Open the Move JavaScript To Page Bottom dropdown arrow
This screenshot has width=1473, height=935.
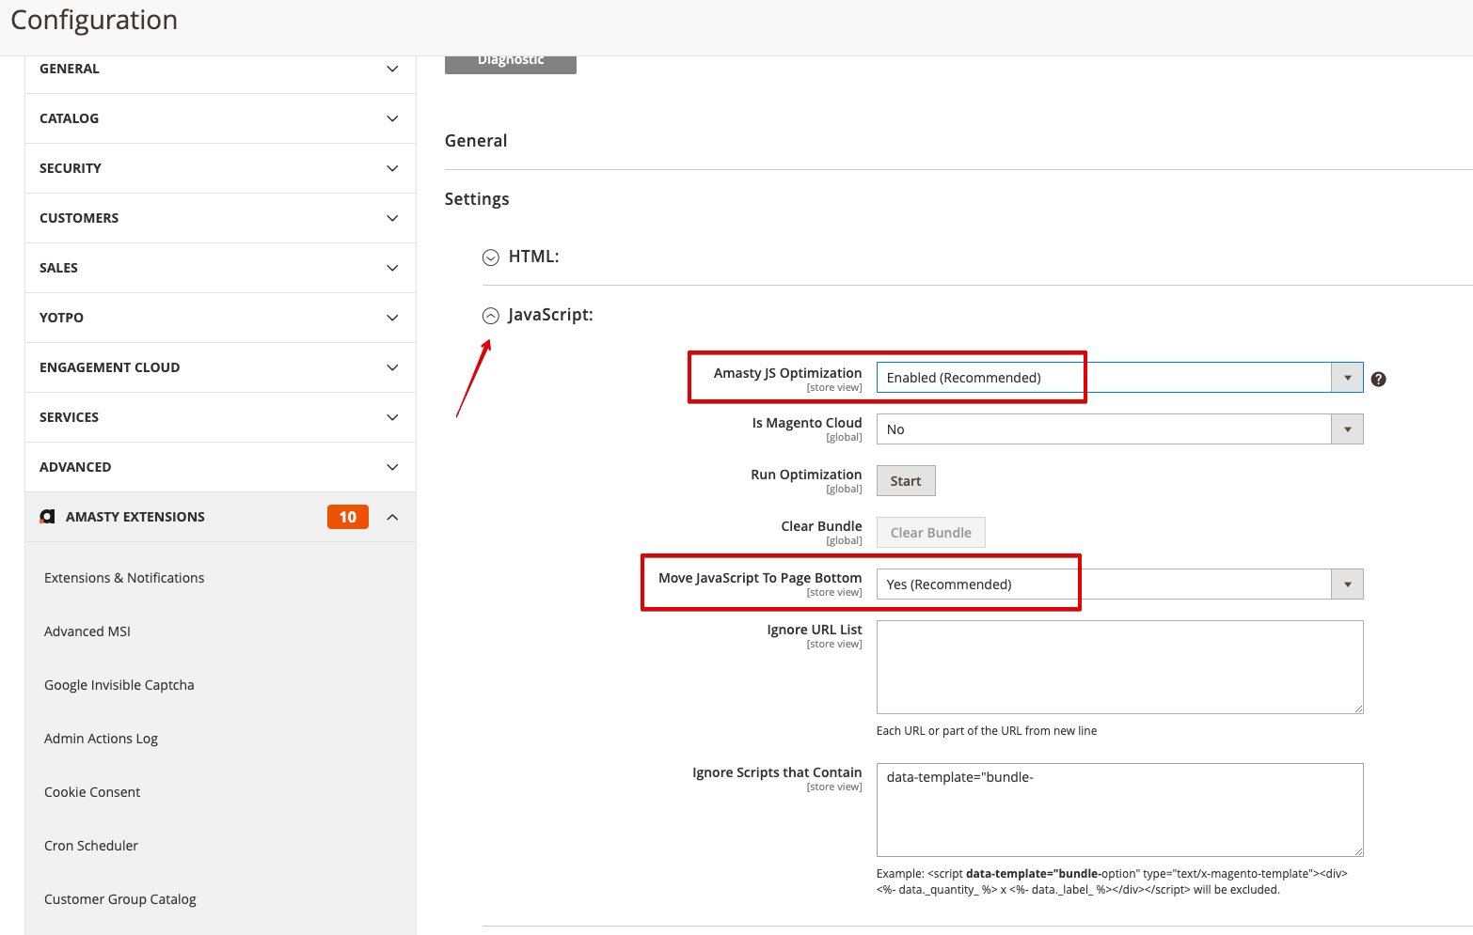pos(1347,584)
